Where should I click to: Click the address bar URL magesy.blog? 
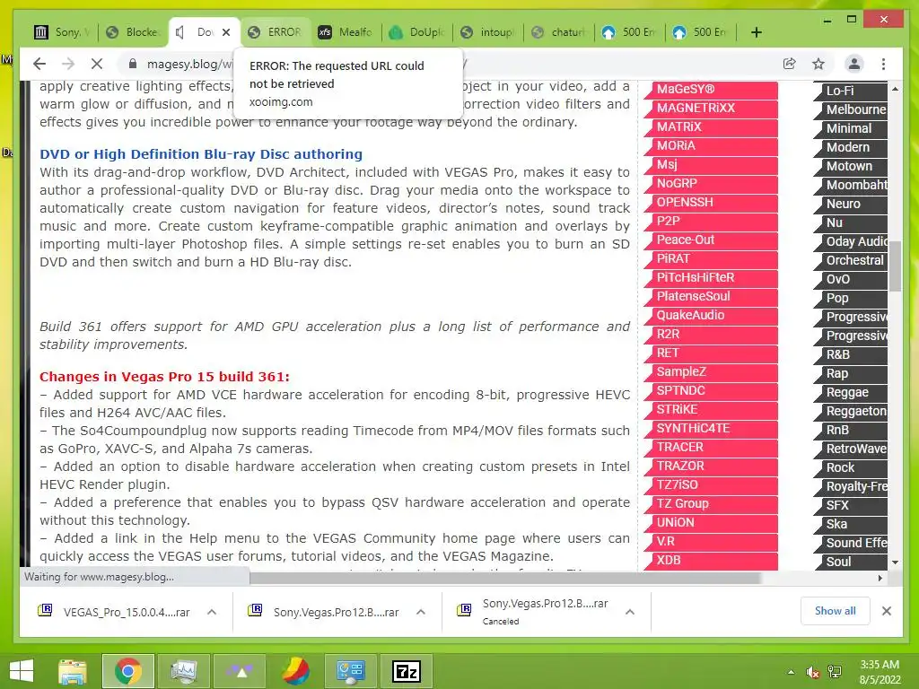click(x=189, y=64)
